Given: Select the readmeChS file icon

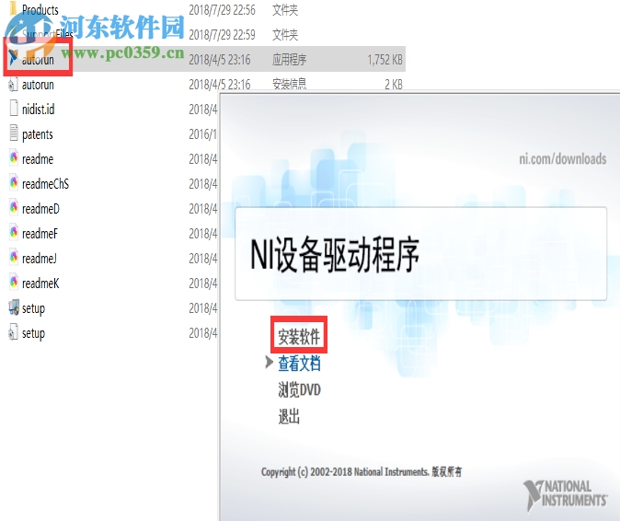Looking at the screenshot, I should pos(14,183).
